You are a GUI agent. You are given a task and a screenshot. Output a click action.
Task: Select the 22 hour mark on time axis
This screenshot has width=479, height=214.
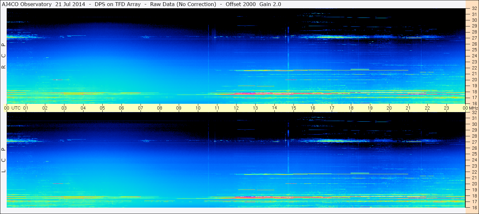(x=427, y=108)
